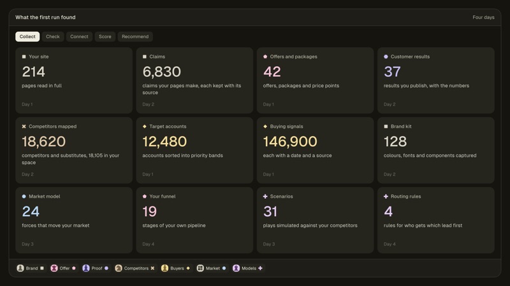Click the plus icon beside Routing rules
This screenshot has width=510, height=286.
pyautogui.click(x=386, y=196)
